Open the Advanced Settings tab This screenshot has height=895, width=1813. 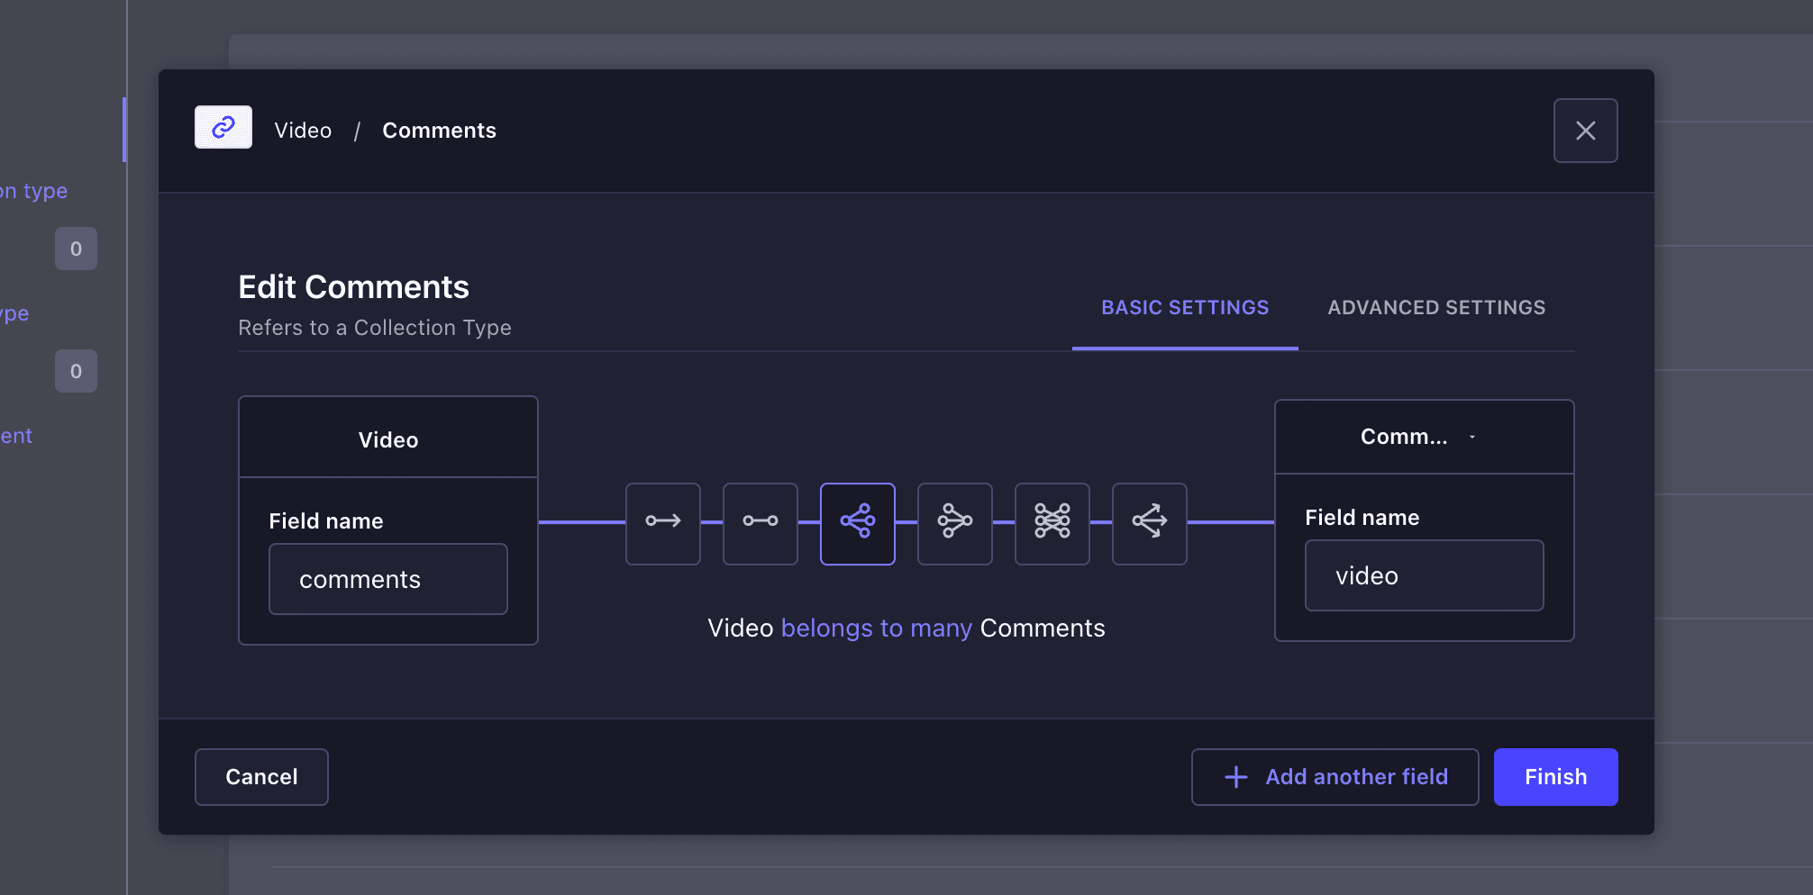tap(1435, 308)
